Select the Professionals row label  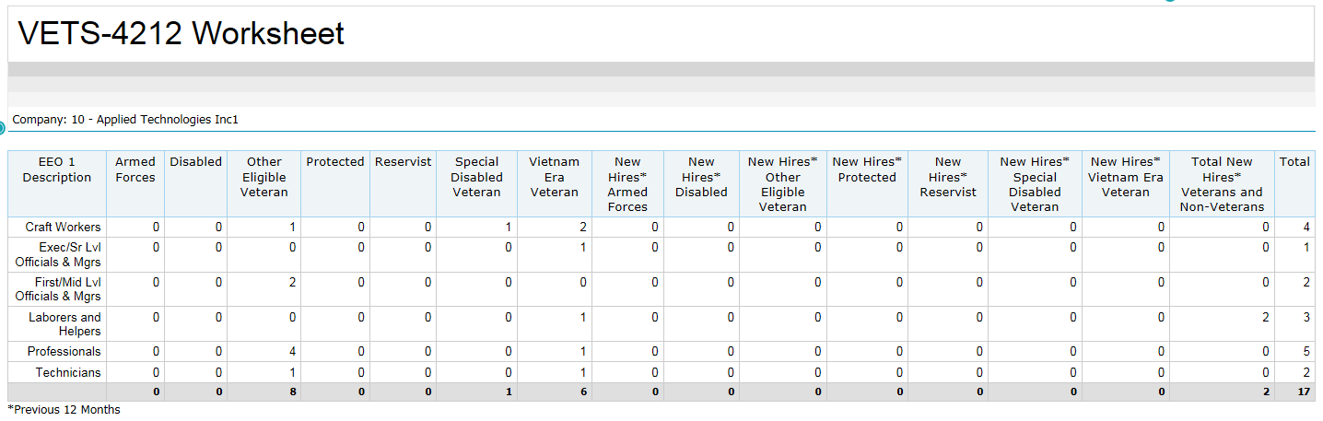point(64,352)
